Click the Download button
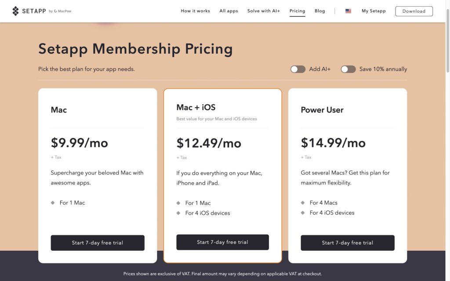Screen dimensions: 450x281 (x=414, y=11)
